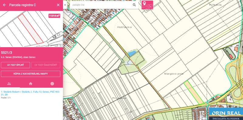Click the ORIN REAL logo
243x120 pixels.
[x=226, y=114]
